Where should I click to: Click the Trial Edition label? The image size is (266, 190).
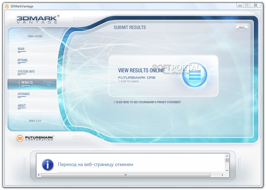pos(35,36)
